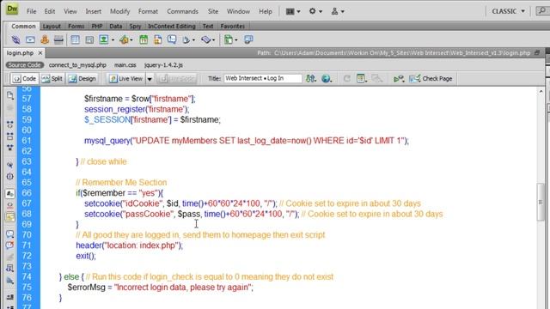Open related file main.css
The image size is (550, 309).
tap(125, 65)
